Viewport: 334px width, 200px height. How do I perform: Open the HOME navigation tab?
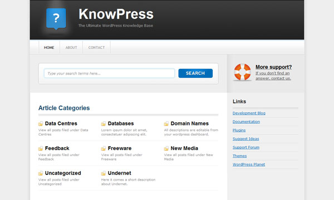[x=49, y=47]
